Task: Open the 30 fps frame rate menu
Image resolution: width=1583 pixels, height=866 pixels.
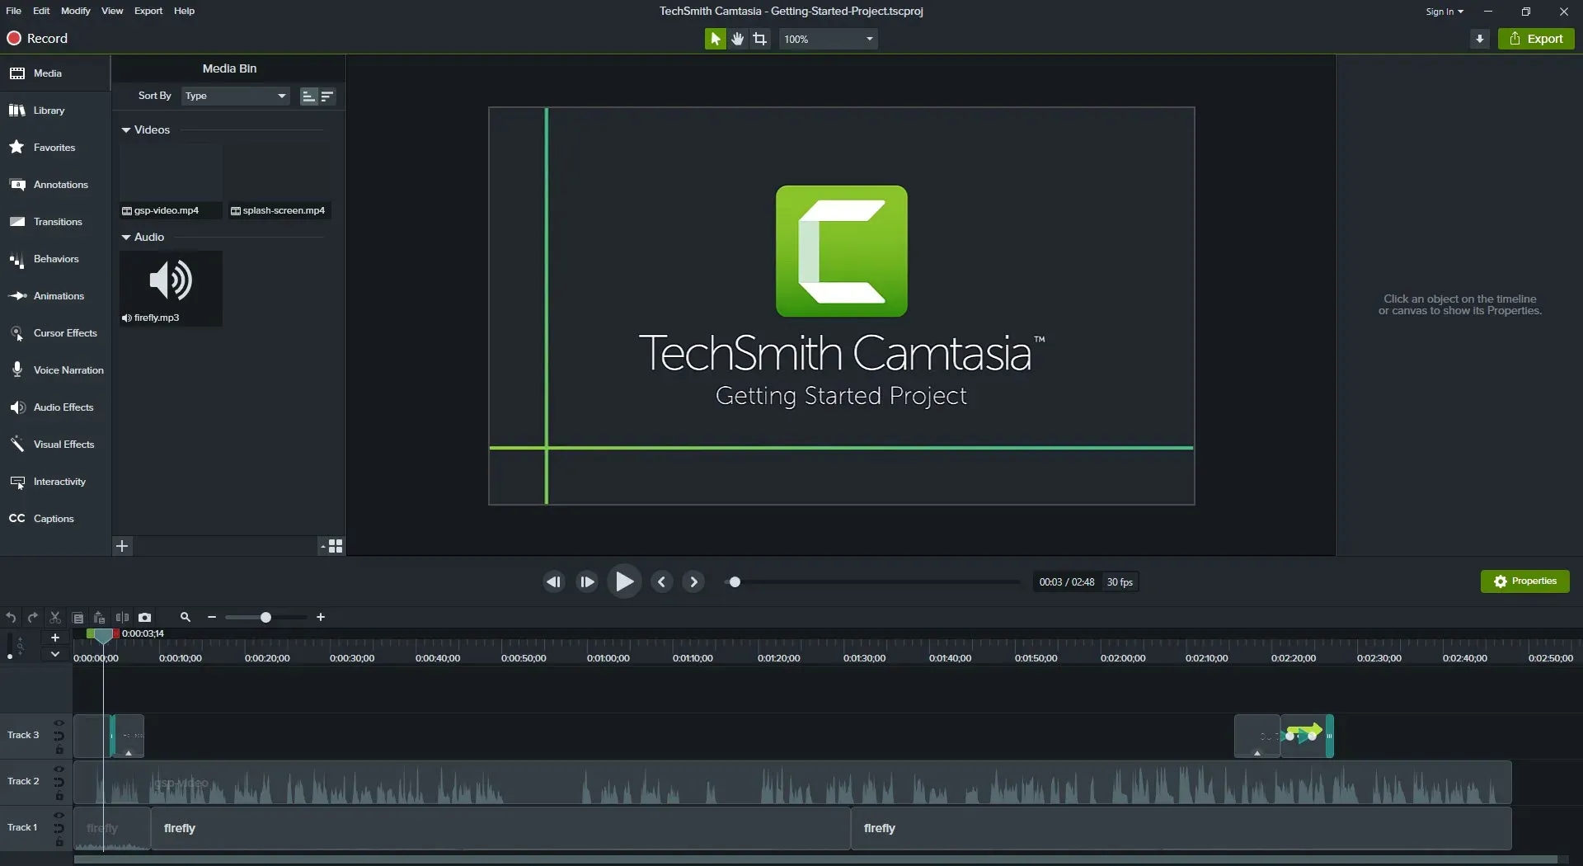Action: pyautogui.click(x=1120, y=582)
